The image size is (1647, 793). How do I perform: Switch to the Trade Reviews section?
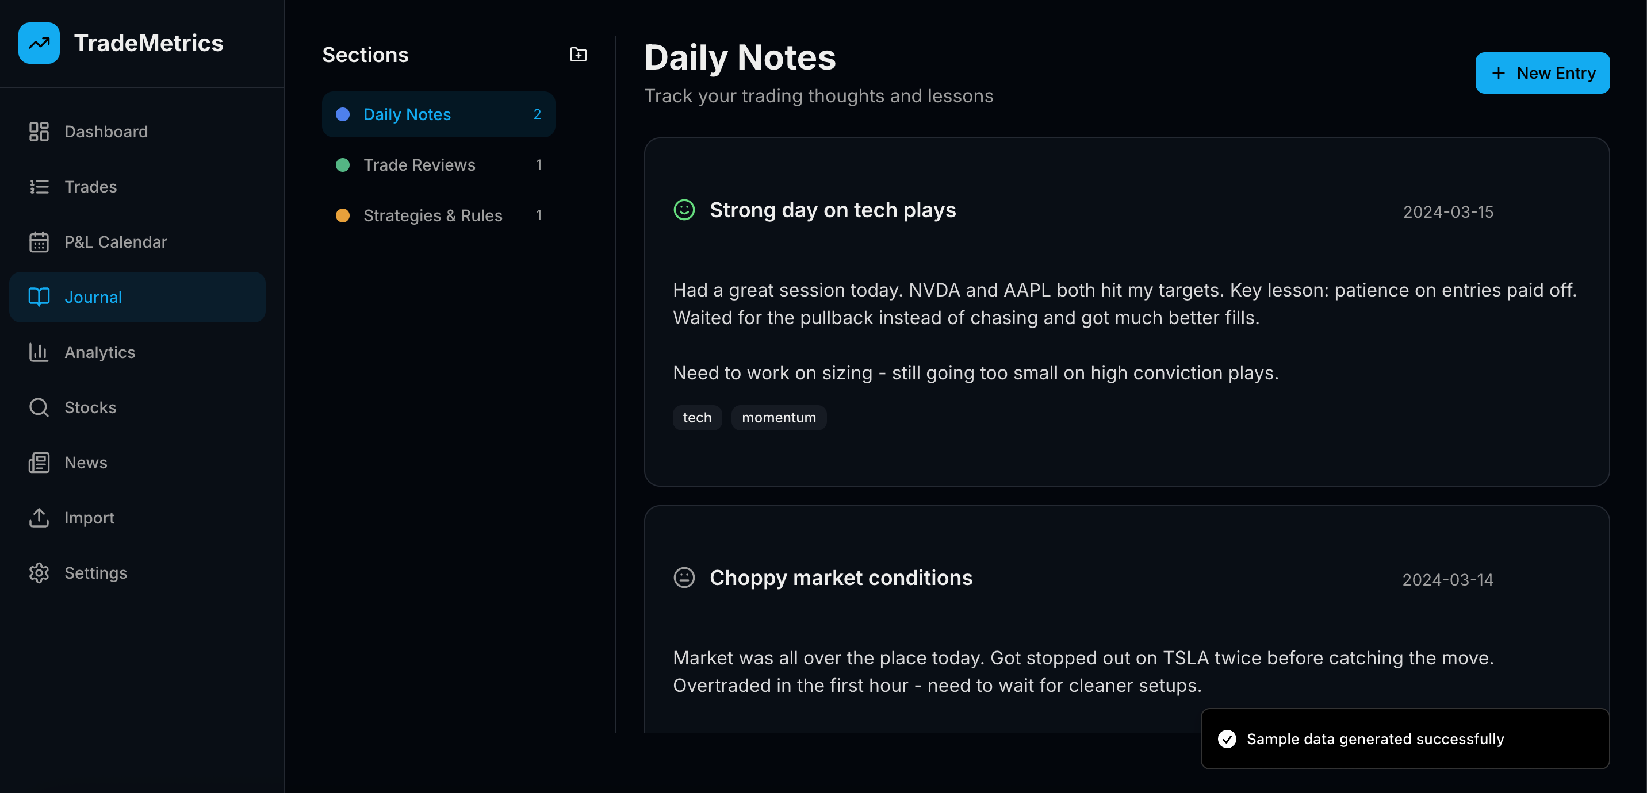click(x=420, y=164)
